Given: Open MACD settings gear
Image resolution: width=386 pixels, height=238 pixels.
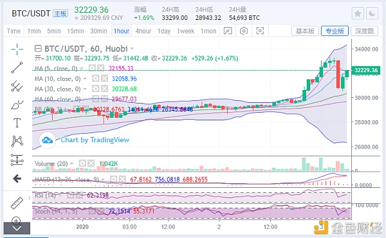Looking at the screenshot, I should coord(113,179).
